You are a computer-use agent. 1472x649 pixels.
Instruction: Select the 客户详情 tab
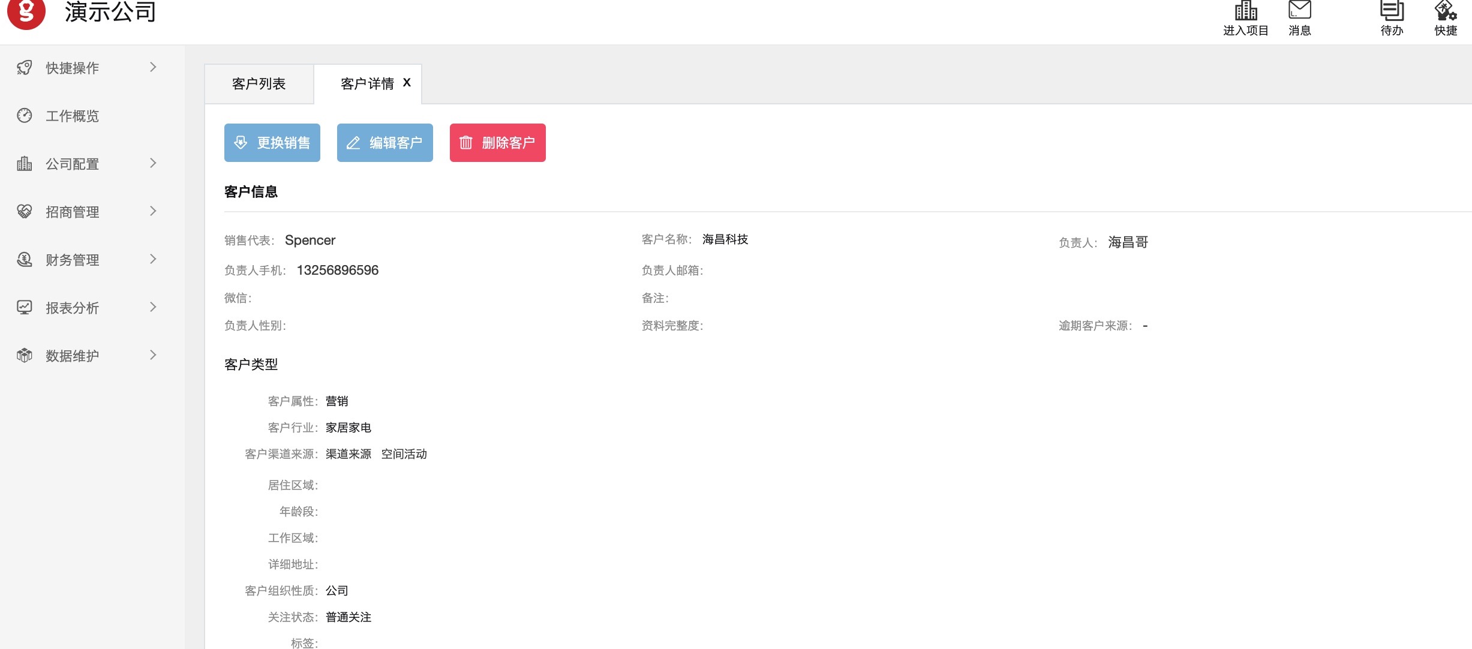367,84
